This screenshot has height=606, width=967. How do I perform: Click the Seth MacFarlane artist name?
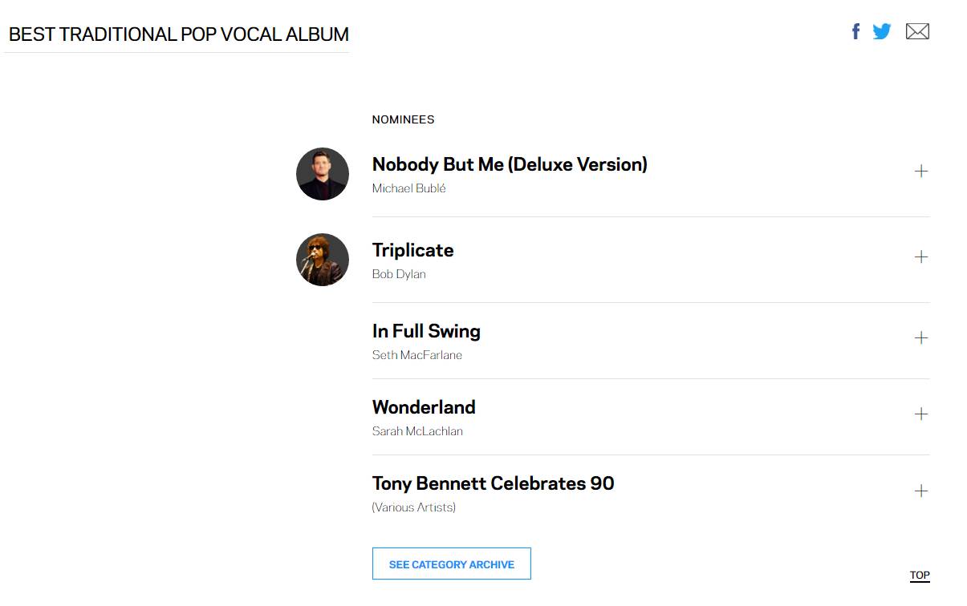tap(417, 355)
